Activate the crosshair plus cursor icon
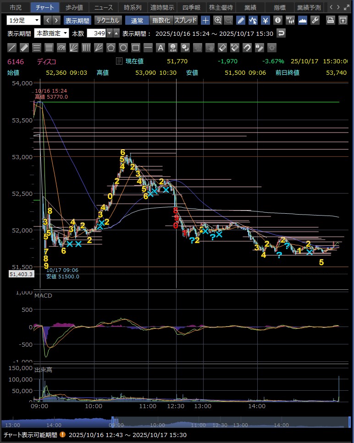 205,20
